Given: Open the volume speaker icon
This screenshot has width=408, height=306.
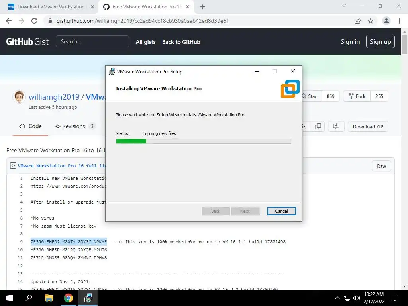Looking at the screenshot, I should [x=357, y=298].
